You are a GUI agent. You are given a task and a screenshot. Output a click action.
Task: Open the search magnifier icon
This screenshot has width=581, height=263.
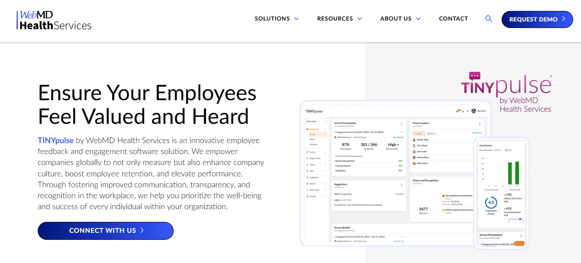[488, 19]
